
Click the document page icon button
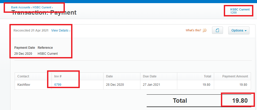pyautogui.click(x=217, y=30)
